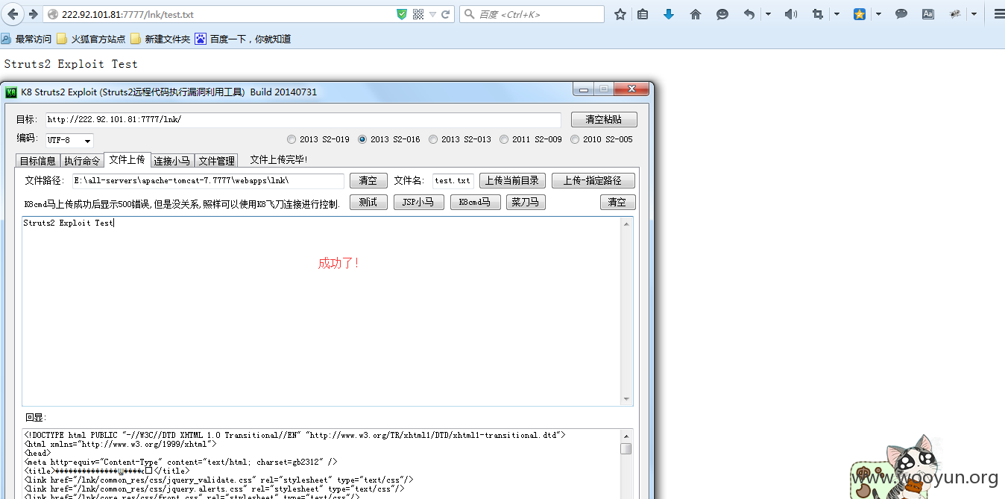The height and width of the screenshot is (499, 1005).
Task: Open 新建文件夹 bookmark folder
Action: click(x=160, y=39)
